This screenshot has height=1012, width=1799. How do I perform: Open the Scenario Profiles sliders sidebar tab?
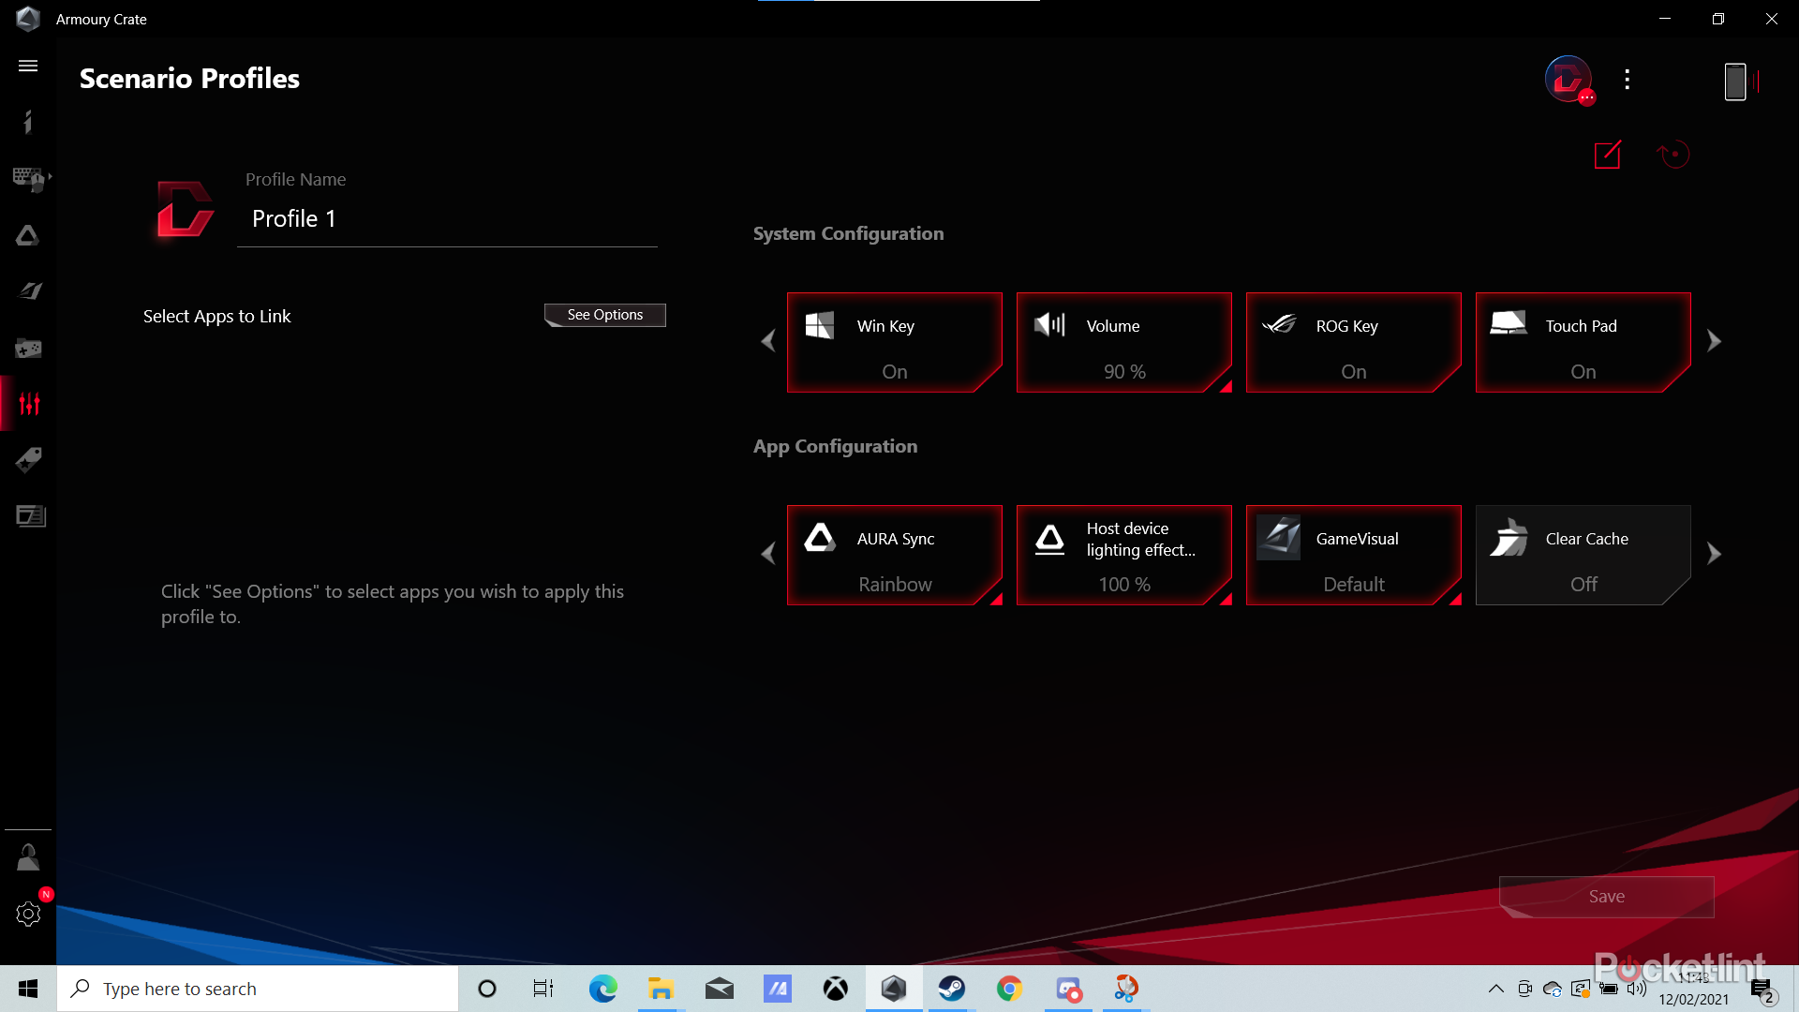pyautogui.click(x=29, y=404)
